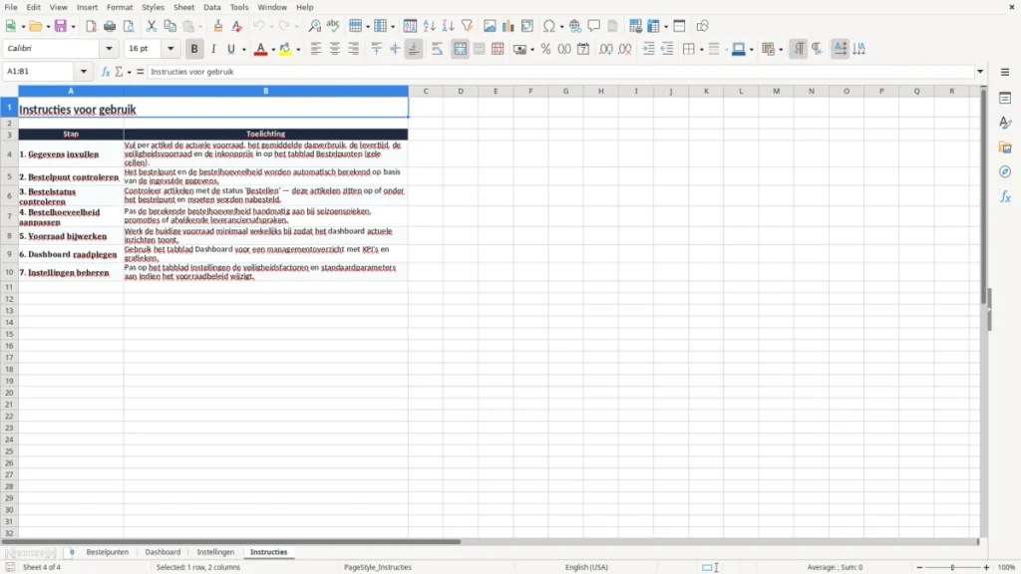This screenshot has height=574, width=1021.
Task: Run the spelling check icon
Action: [x=333, y=26]
